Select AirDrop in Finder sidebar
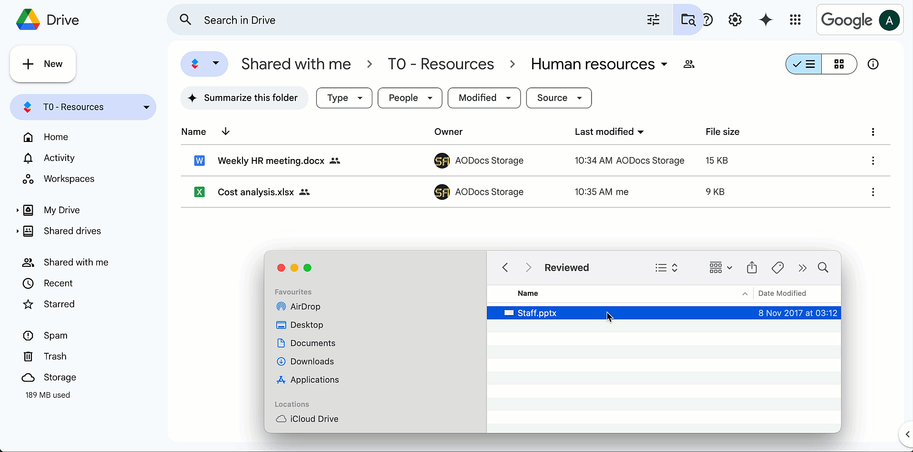Screen dimensions: 913x452 pos(305,307)
